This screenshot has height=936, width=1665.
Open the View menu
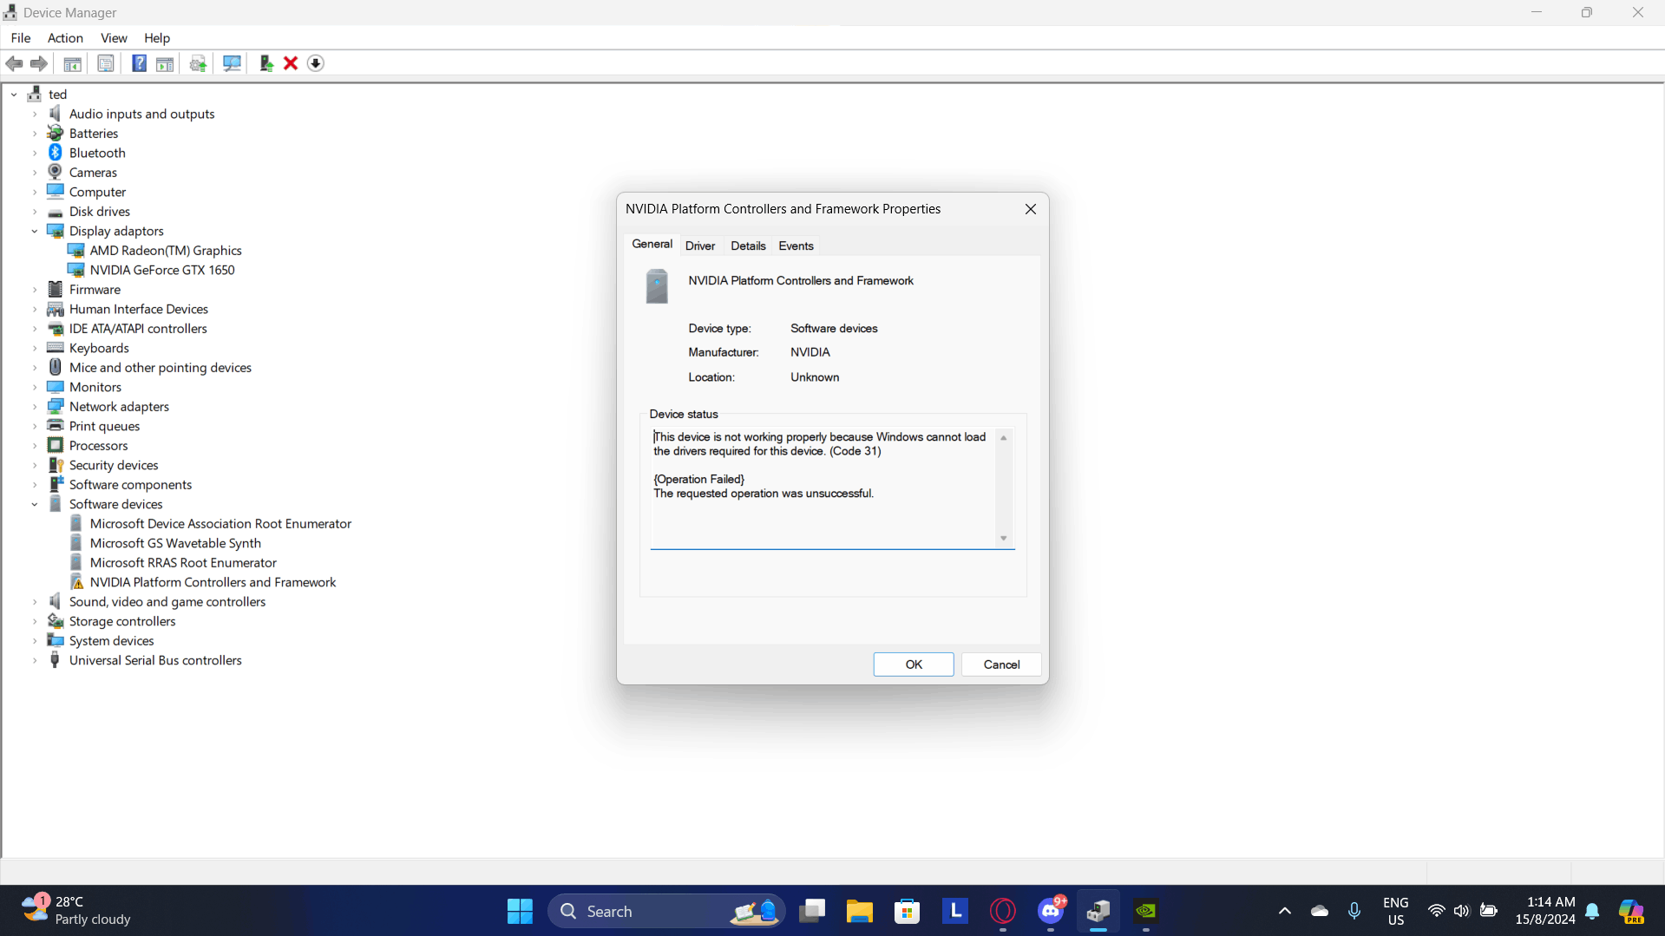(x=114, y=38)
